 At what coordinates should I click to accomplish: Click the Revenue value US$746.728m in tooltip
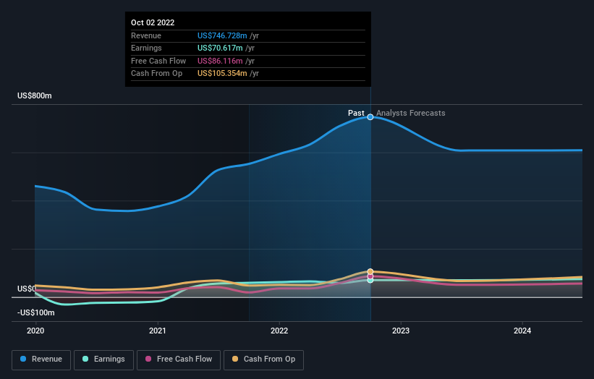tap(222, 35)
